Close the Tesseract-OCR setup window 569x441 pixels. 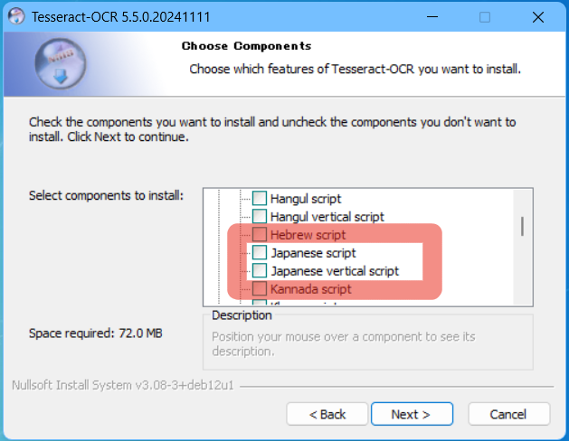pos(537,17)
